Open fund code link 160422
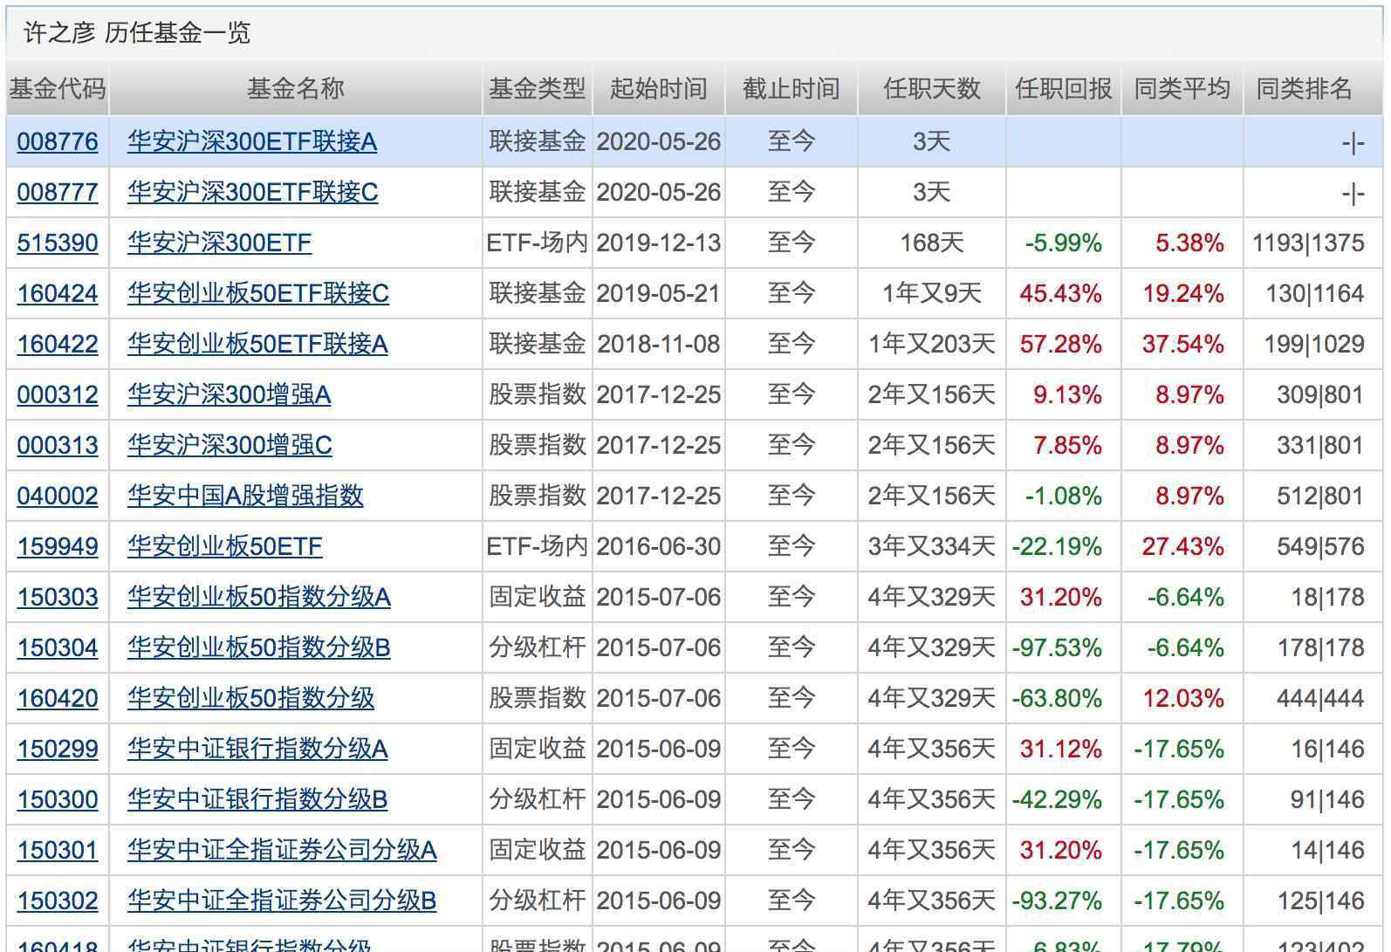Screen dimensions: 1391x952 pyautogui.click(x=58, y=344)
